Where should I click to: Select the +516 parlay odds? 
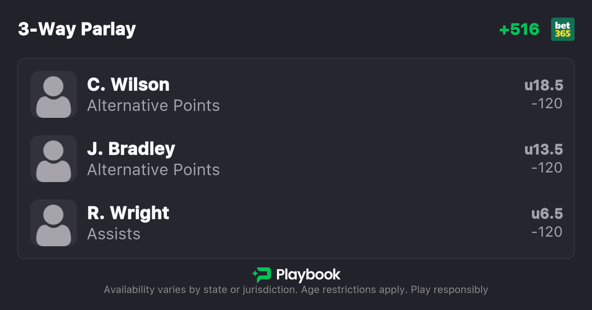(519, 29)
